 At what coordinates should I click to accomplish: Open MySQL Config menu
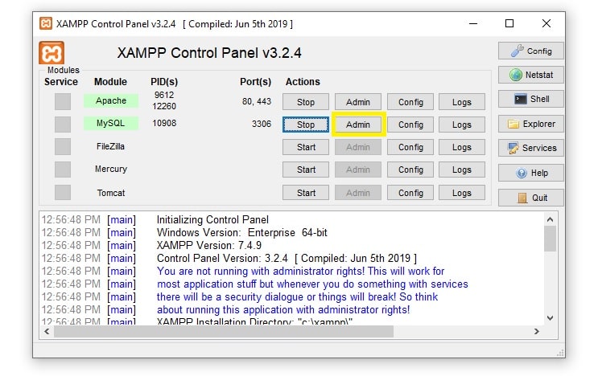click(x=410, y=125)
